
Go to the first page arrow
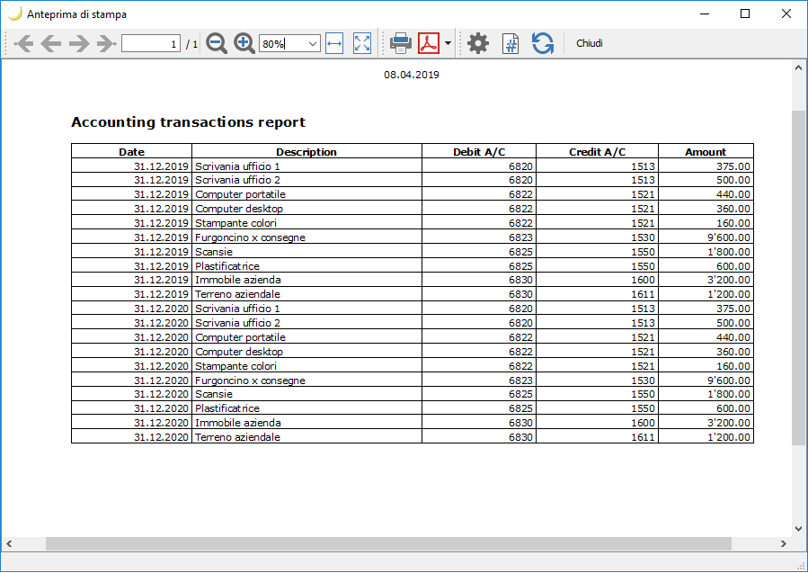23,43
